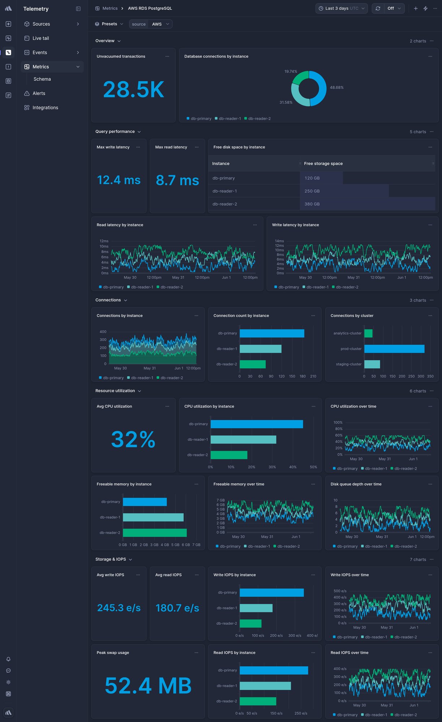Toggle db-primary in Freeable memory over time legend
This screenshot has height=722, width=442.
228,547
